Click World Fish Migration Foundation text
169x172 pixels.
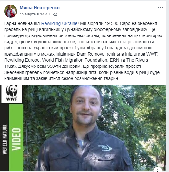(x=75, y=60)
